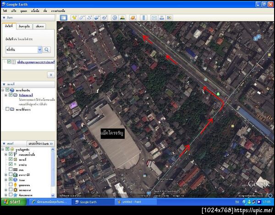275x215 pixels.
Task: Click the Print toolbar icon
Action: click(x=162, y=18)
